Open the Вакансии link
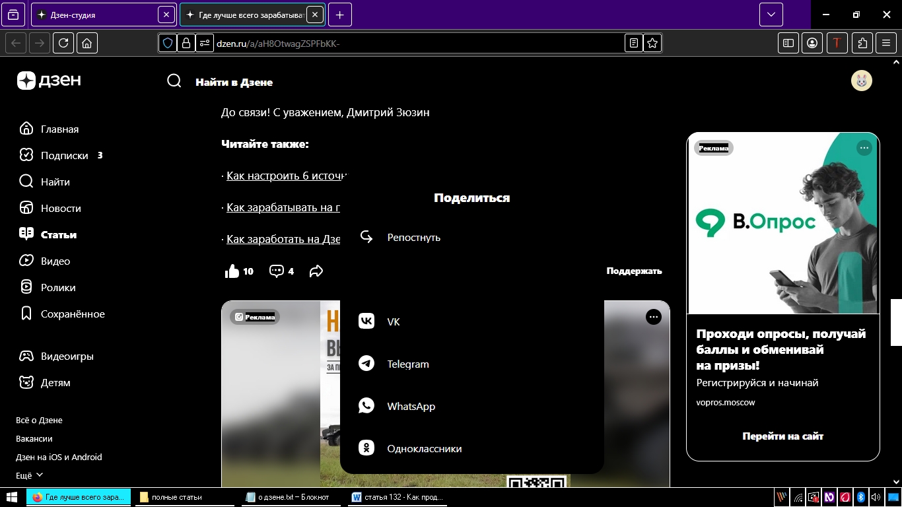This screenshot has height=507, width=902. (x=34, y=438)
